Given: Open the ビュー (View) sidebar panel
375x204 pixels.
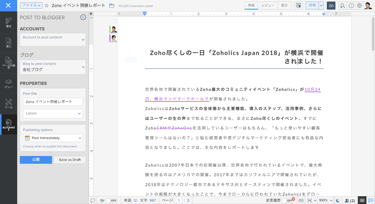Looking at the screenshot, I should tap(9, 84).
